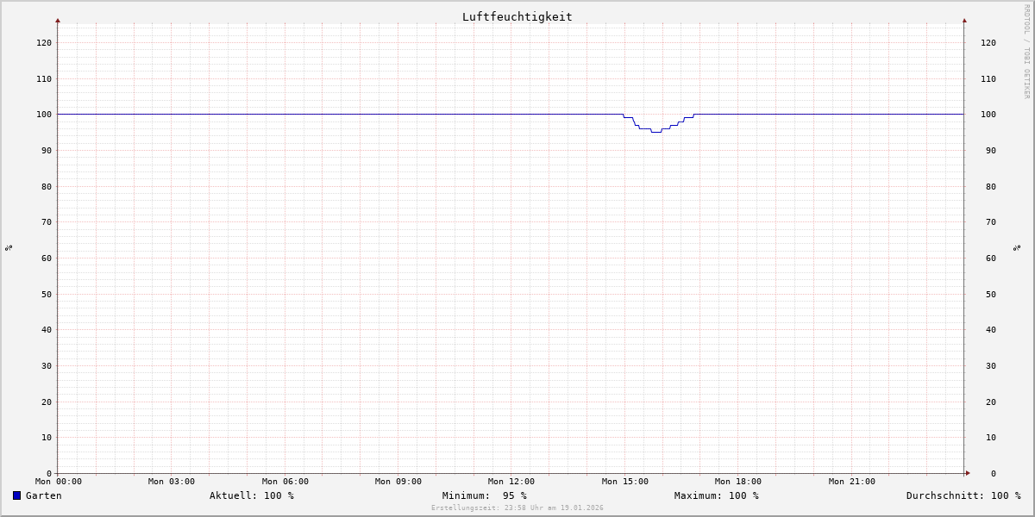Click the Erstellungszeit timestamp footer text

click(x=517, y=508)
